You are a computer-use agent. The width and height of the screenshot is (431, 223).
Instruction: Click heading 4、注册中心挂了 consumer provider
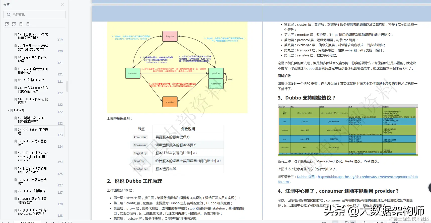coord(338,191)
